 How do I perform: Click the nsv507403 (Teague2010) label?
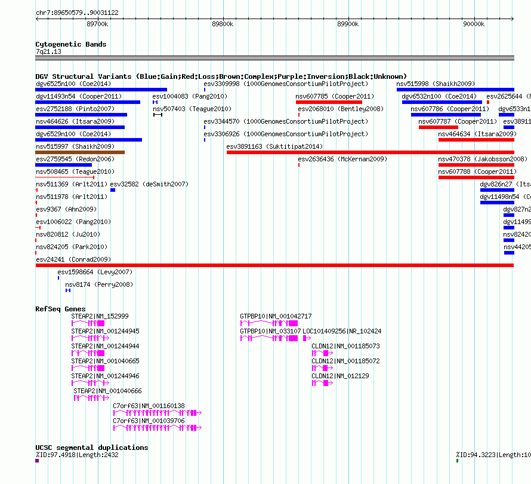192,109
